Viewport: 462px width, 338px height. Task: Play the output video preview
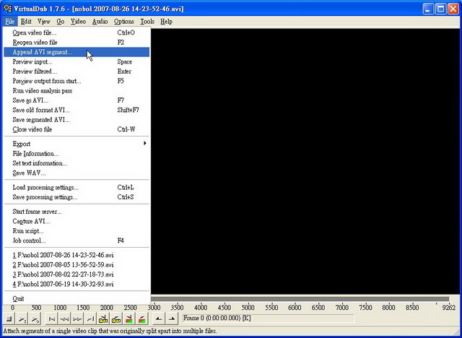(x=35, y=318)
